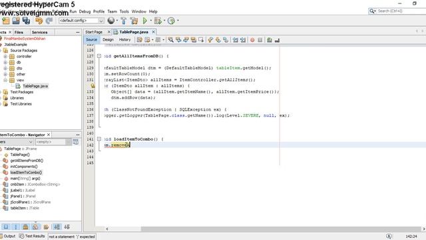Click the Find Previous Occurrence icon
Image resolution: width=426 pixels, height=240 pixels.
178,40
